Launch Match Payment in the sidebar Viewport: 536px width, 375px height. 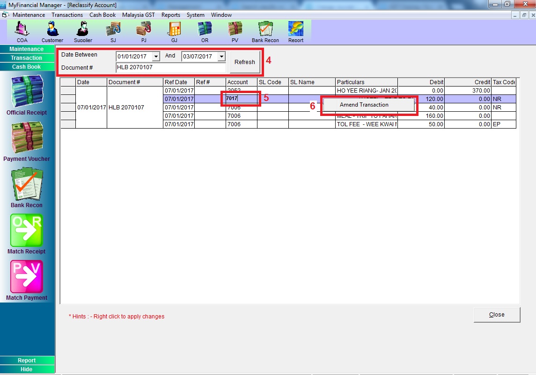27,280
